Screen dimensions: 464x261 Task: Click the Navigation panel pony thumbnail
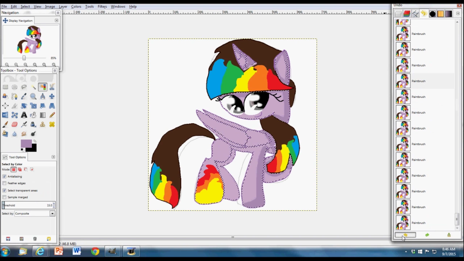[x=29, y=40]
